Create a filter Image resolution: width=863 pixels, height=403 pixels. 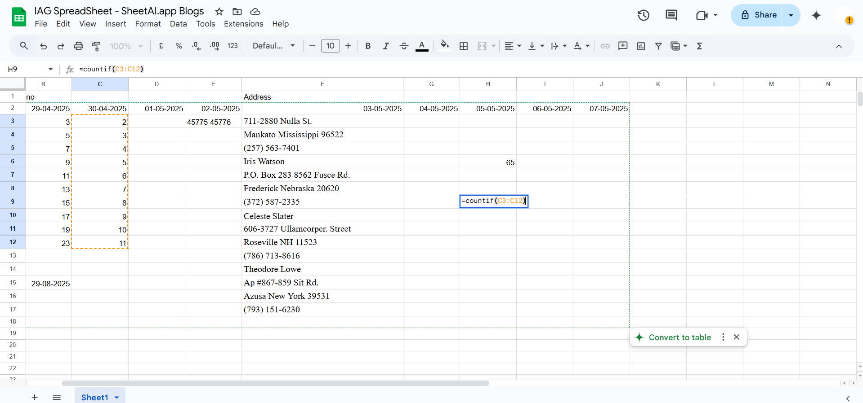point(658,46)
